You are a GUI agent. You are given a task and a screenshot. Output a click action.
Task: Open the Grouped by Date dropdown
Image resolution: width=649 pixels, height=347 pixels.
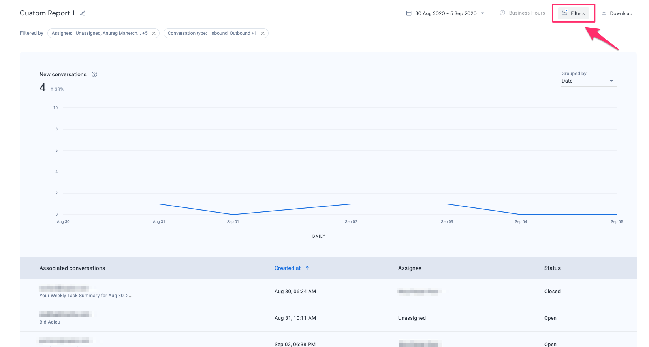589,81
